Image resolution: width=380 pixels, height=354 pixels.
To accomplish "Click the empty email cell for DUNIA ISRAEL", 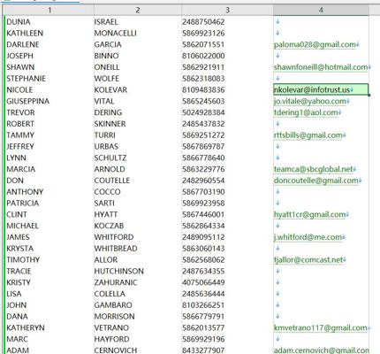I will pos(321,22).
